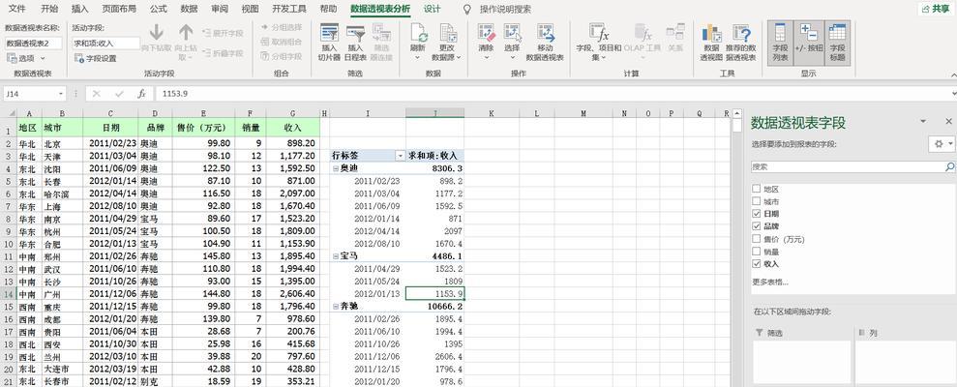Click the 更改数据源 icon

(447, 34)
